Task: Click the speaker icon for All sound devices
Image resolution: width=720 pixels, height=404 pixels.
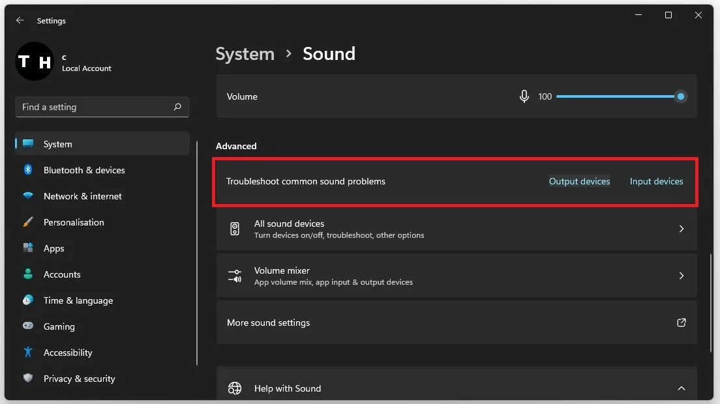Action: [235, 229]
